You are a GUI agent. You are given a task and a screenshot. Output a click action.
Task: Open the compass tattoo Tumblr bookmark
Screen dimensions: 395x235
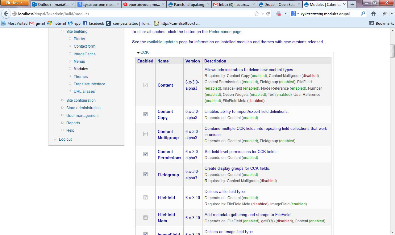(x=129, y=23)
